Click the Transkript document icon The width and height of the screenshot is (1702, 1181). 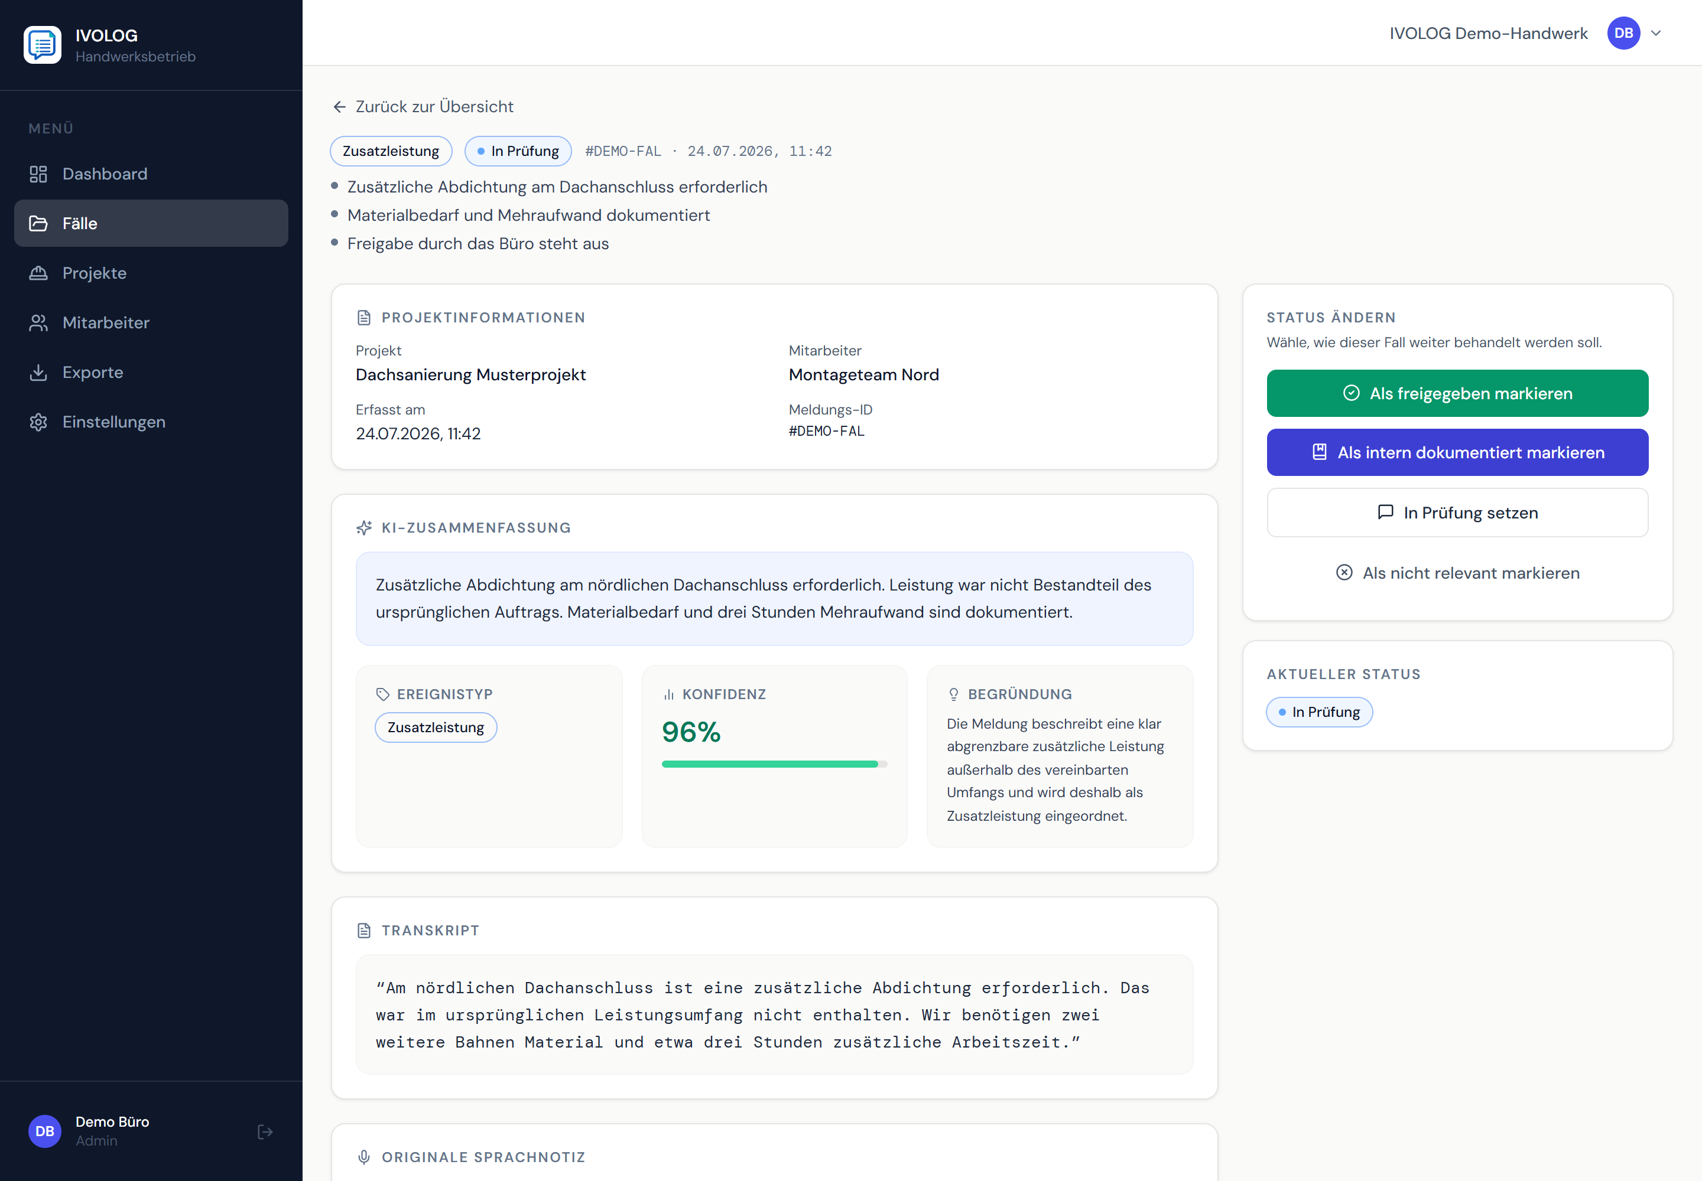(x=363, y=930)
